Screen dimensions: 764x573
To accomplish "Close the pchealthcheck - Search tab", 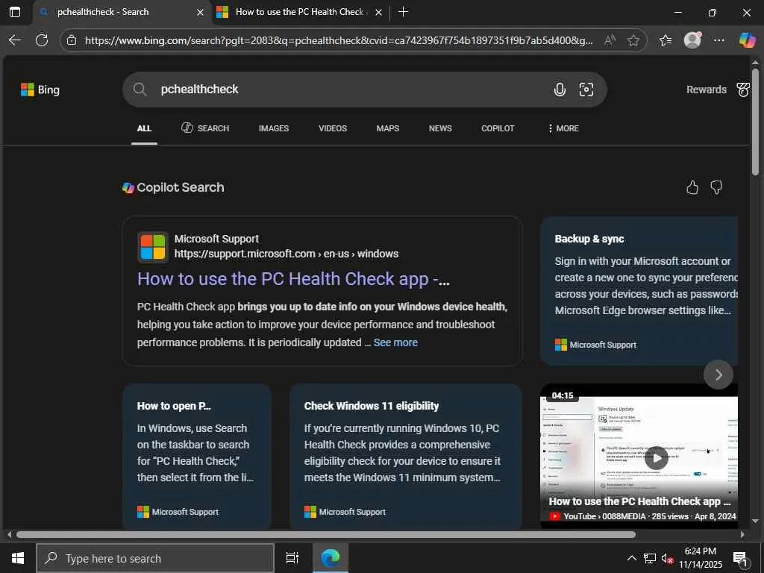I will click(200, 12).
